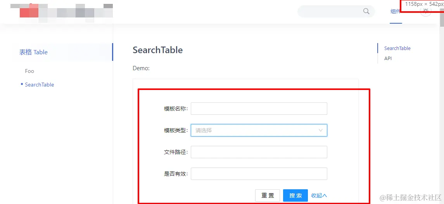Select SearchTable in the left sidebar

(x=40, y=85)
